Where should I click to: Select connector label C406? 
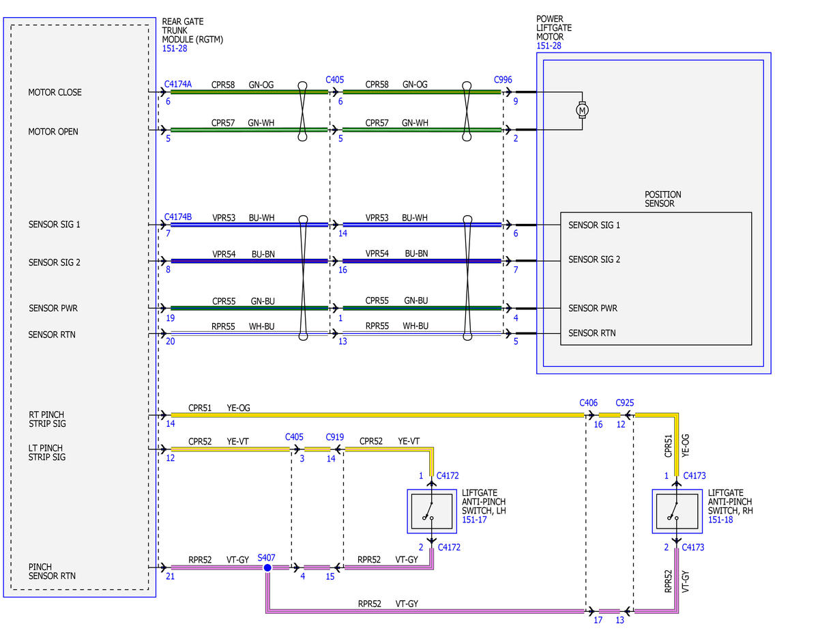589,403
